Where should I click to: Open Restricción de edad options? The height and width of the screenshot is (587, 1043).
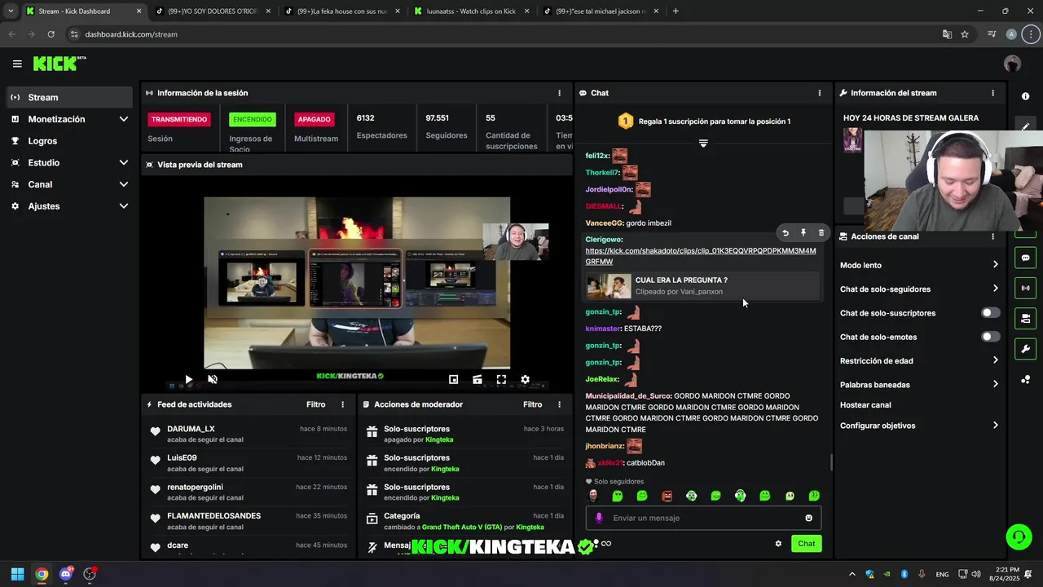pos(919,360)
